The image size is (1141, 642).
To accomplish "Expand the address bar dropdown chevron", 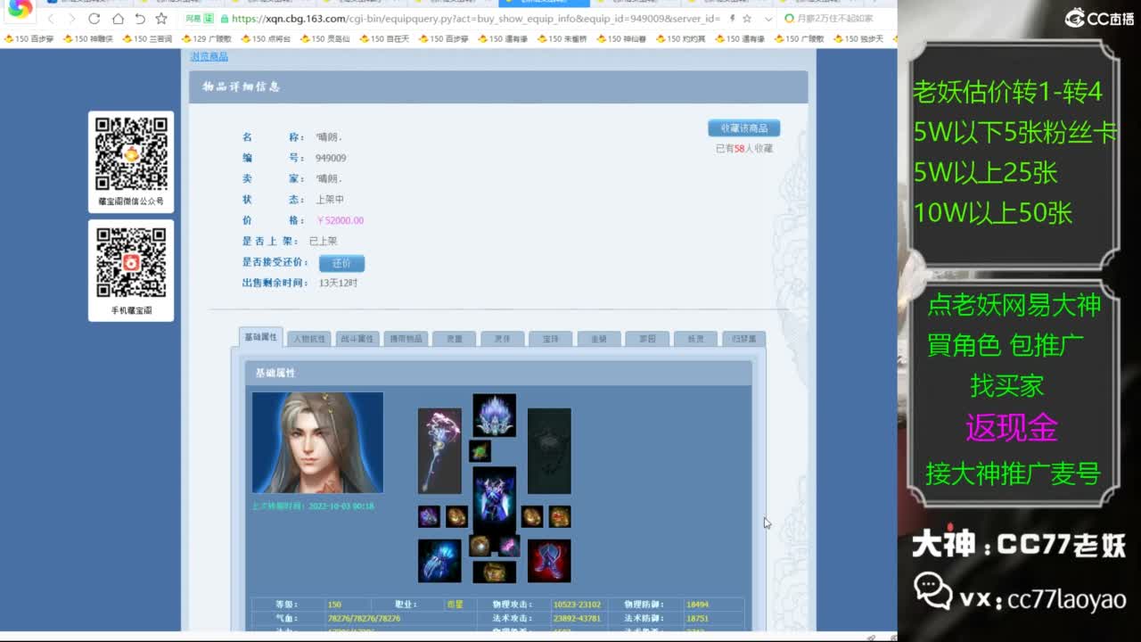I will (x=768, y=18).
